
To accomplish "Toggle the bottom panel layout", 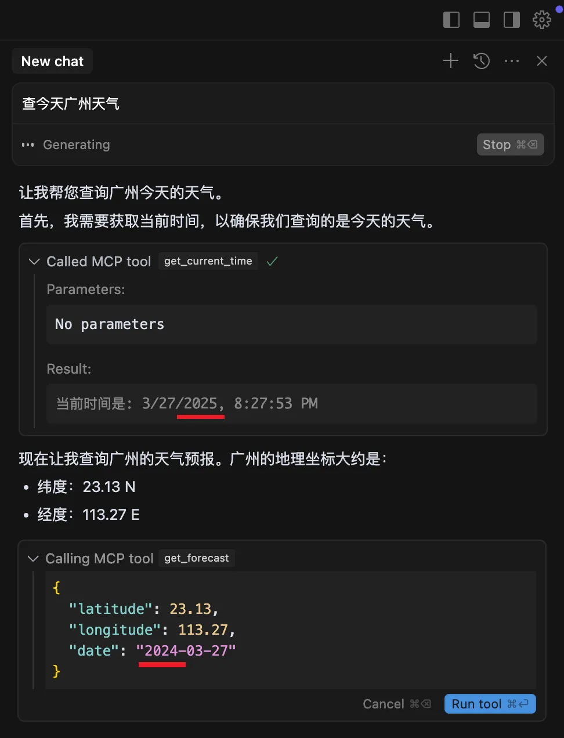I will pyautogui.click(x=481, y=19).
